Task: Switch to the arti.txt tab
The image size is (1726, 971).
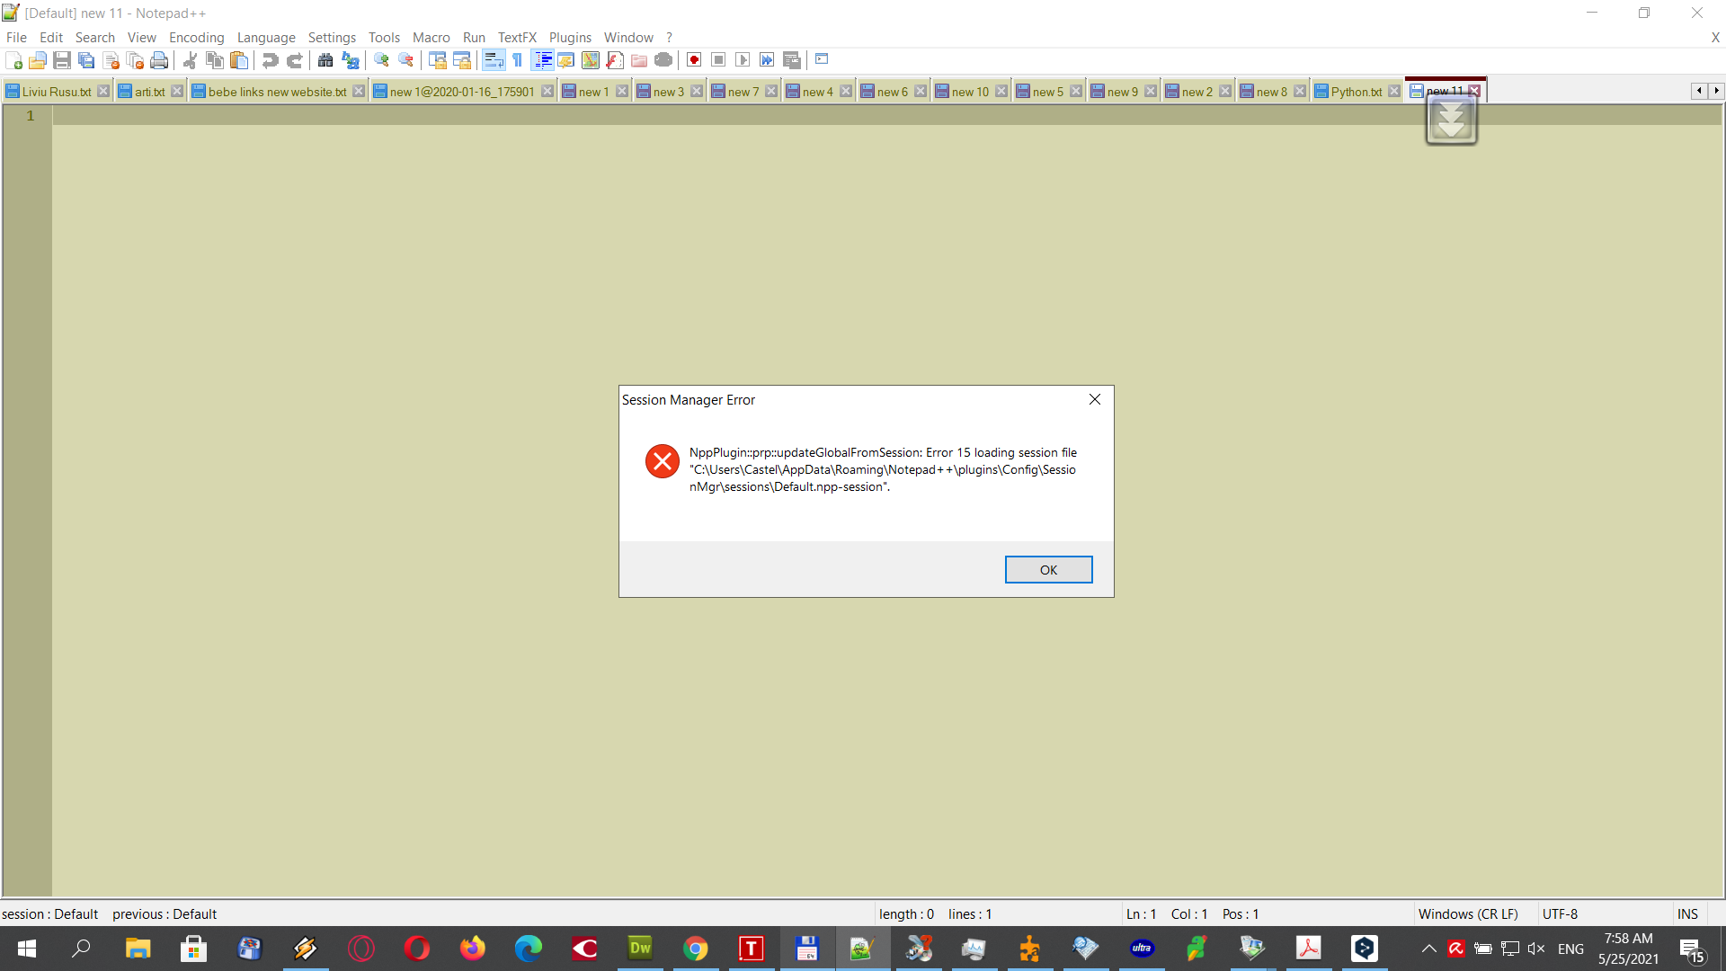Action: coord(149,92)
